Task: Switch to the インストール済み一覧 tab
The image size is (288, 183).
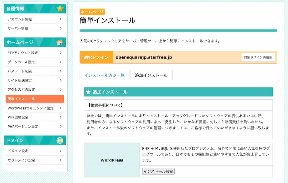Action: point(104,75)
